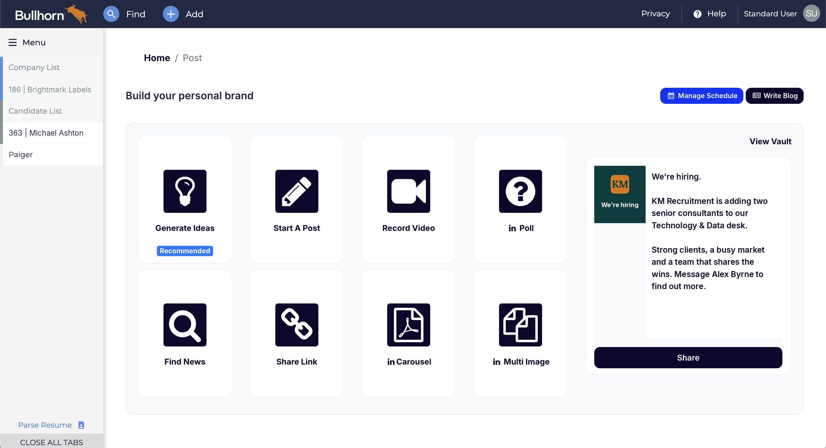This screenshot has width=826, height=448.
Task: Click the Help label text
Action: [717, 14]
